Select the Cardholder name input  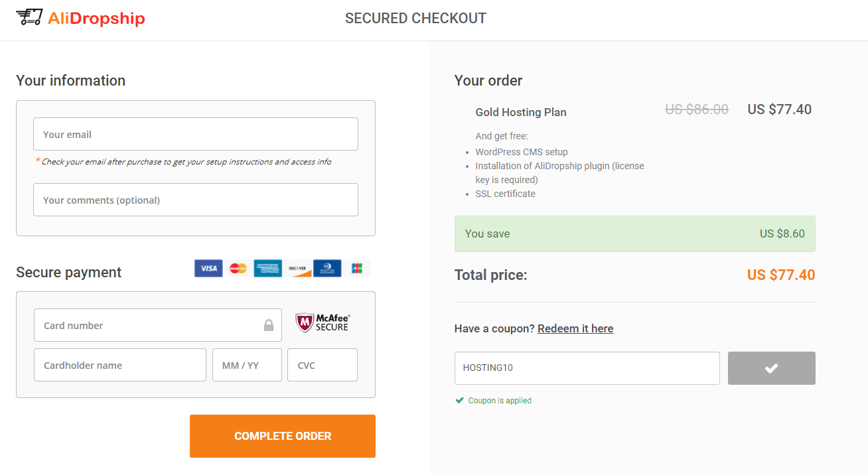[120, 365]
